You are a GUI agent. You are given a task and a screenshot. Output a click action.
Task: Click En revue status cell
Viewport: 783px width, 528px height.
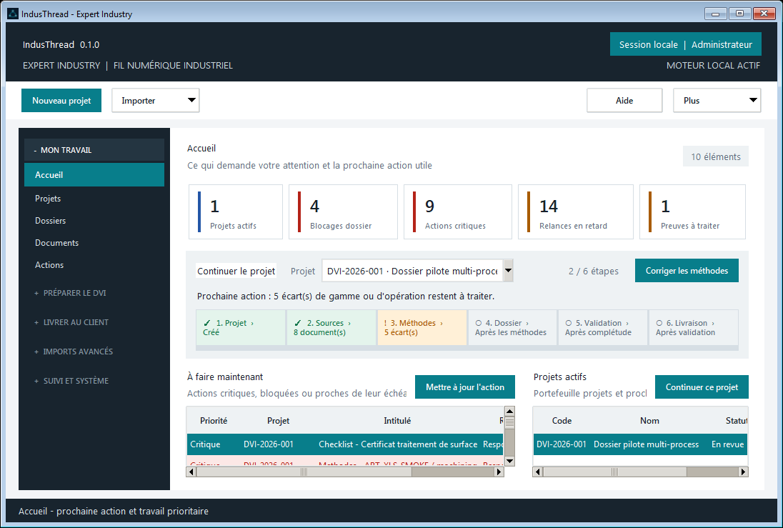pyautogui.click(x=727, y=444)
